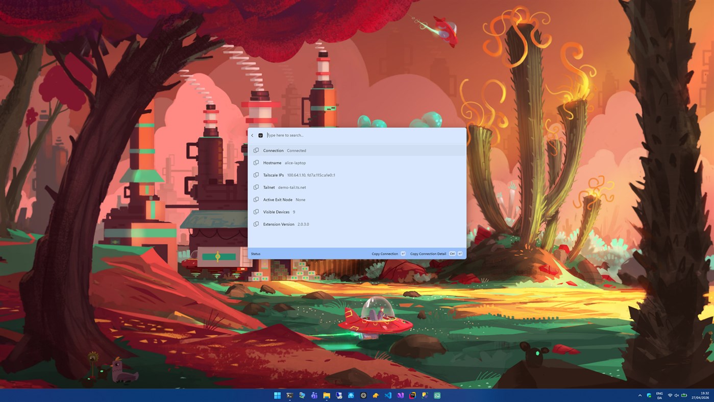This screenshot has height=402, width=714.
Task: Click the Ctrl key hint in the footer
Action: point(452,254)
